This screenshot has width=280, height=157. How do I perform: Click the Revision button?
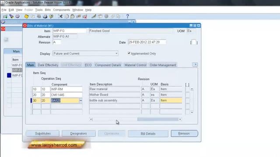(184, 133)
